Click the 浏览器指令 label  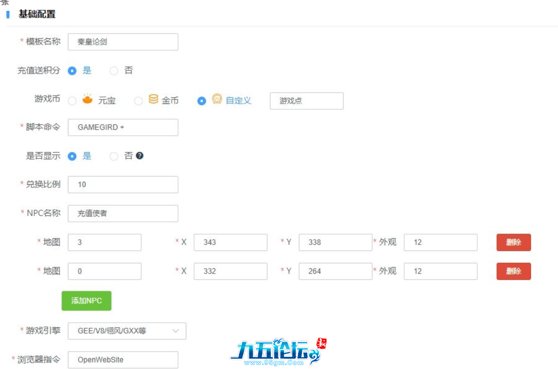[39, 359]
